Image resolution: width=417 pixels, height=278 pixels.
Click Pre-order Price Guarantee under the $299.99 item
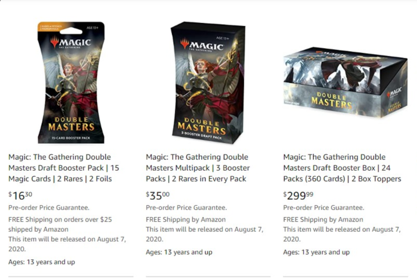tap(324, 208)
